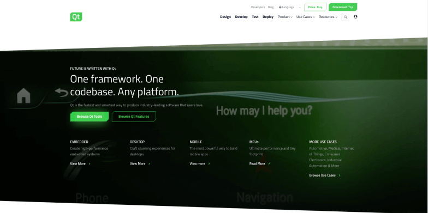Click the Browse Qt Features button
The image size is (428, 213).
[x=134, y=117]
